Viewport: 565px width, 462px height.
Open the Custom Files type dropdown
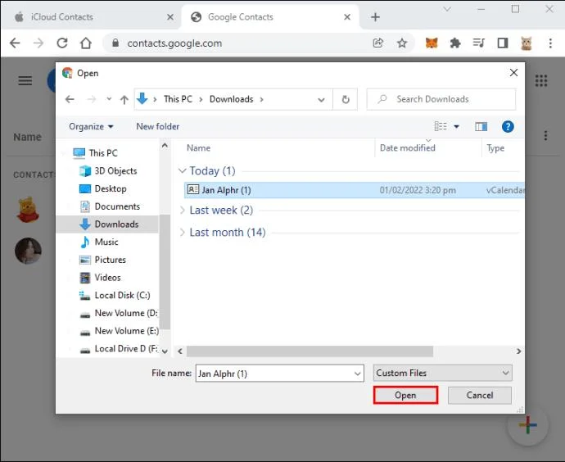click(442, 373)
